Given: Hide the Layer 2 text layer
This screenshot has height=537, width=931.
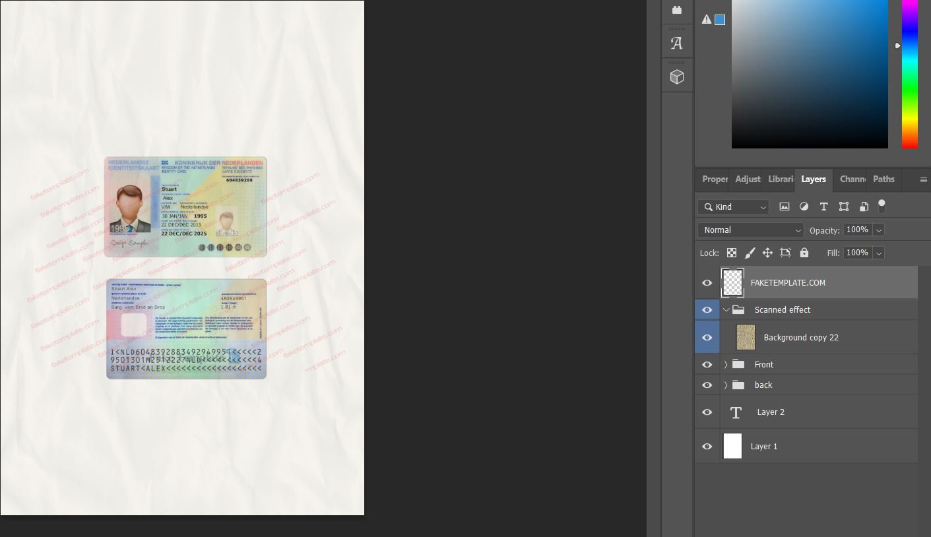Looking at the screenshot, I should tap(707, 412).
